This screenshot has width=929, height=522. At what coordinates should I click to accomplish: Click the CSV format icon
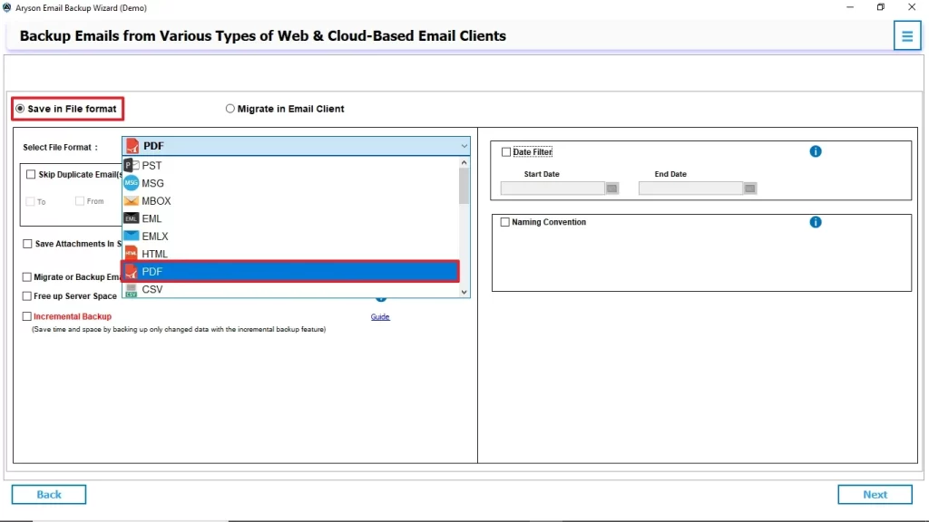pyautogui.click(x=131, y=289)
